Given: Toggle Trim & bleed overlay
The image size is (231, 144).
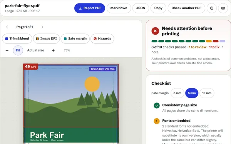Looking at the screenshot, I should tap(17, 39).
